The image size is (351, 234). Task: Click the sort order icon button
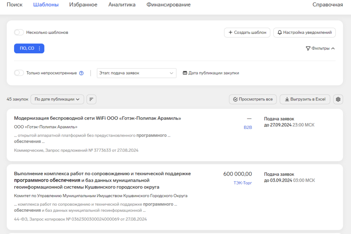(x=91, y=99)
